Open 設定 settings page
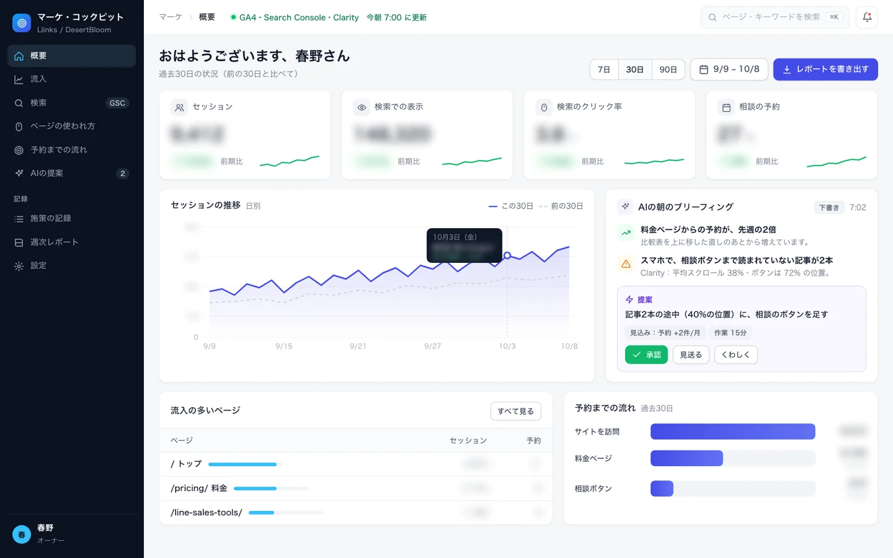893x558 pixels. tap(71, 266)
